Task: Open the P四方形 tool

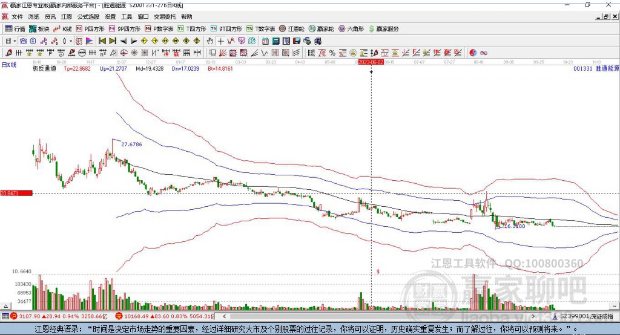Action: coord(90,29)
